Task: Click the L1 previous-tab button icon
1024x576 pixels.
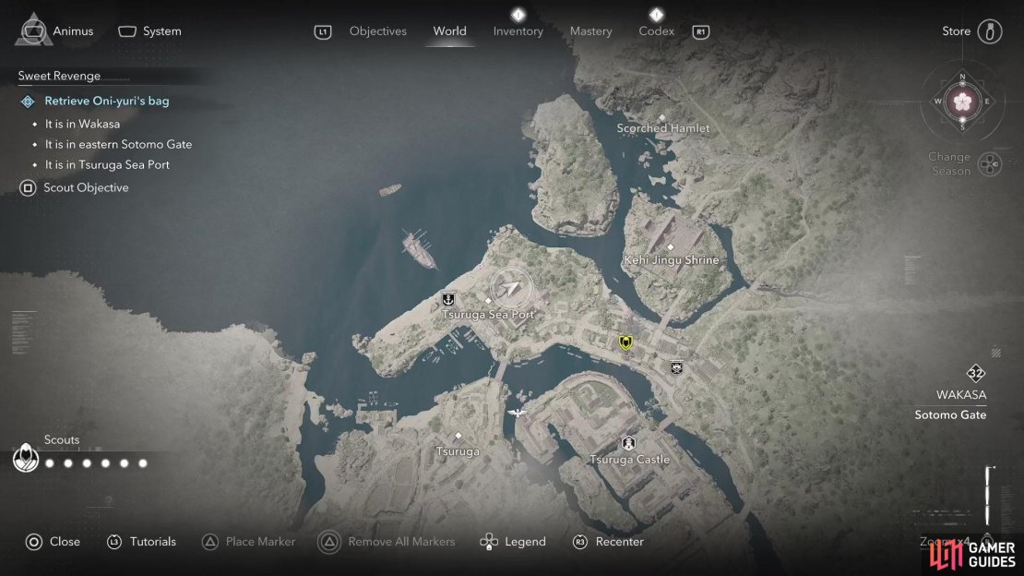Action: coord(323,31)
